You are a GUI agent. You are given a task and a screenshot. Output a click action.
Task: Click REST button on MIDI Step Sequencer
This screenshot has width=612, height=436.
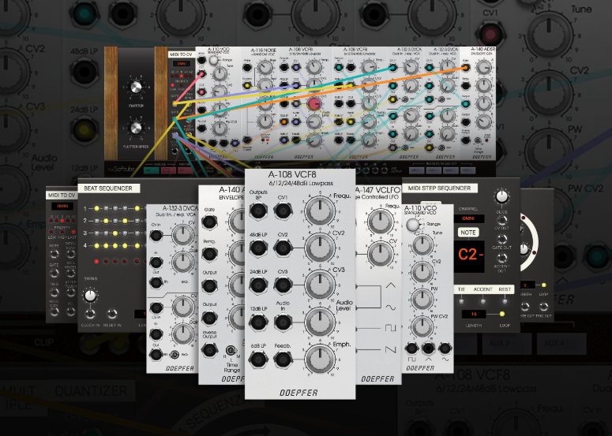(505, 301)
